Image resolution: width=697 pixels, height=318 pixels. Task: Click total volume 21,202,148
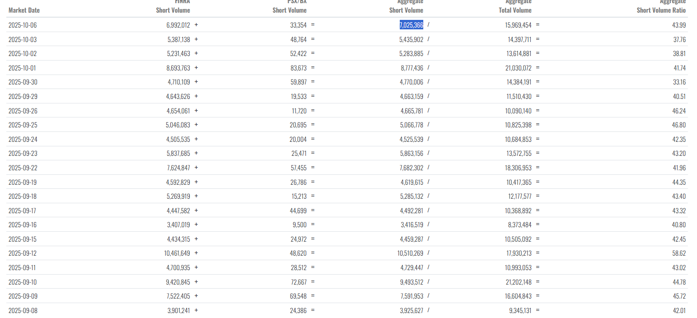pos(519,282)
